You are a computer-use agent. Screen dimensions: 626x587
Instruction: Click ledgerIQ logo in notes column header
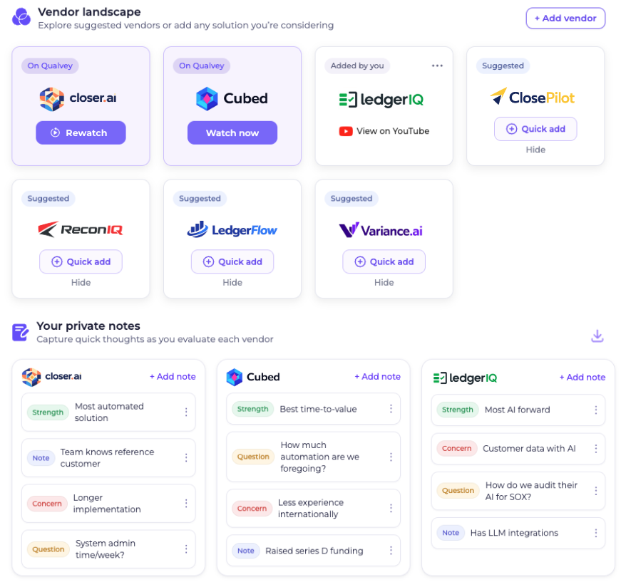(465, 378)
